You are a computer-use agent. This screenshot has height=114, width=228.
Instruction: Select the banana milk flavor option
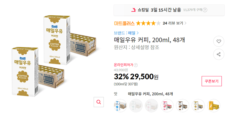(214, 105)
